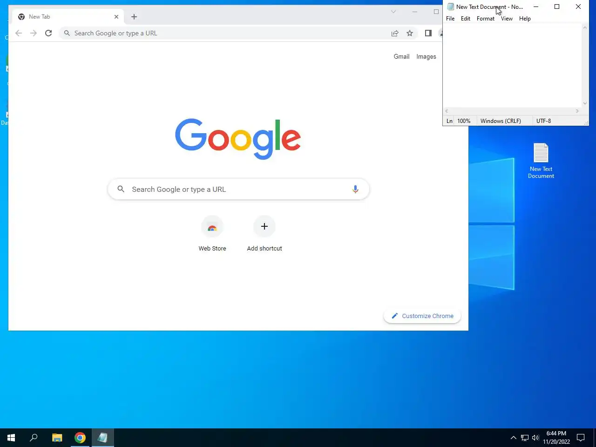Screen dimensions: 596x447
Task: Open a new Chrome tab with the plus button
Action: pyautogui.click(x=134, y=17)
